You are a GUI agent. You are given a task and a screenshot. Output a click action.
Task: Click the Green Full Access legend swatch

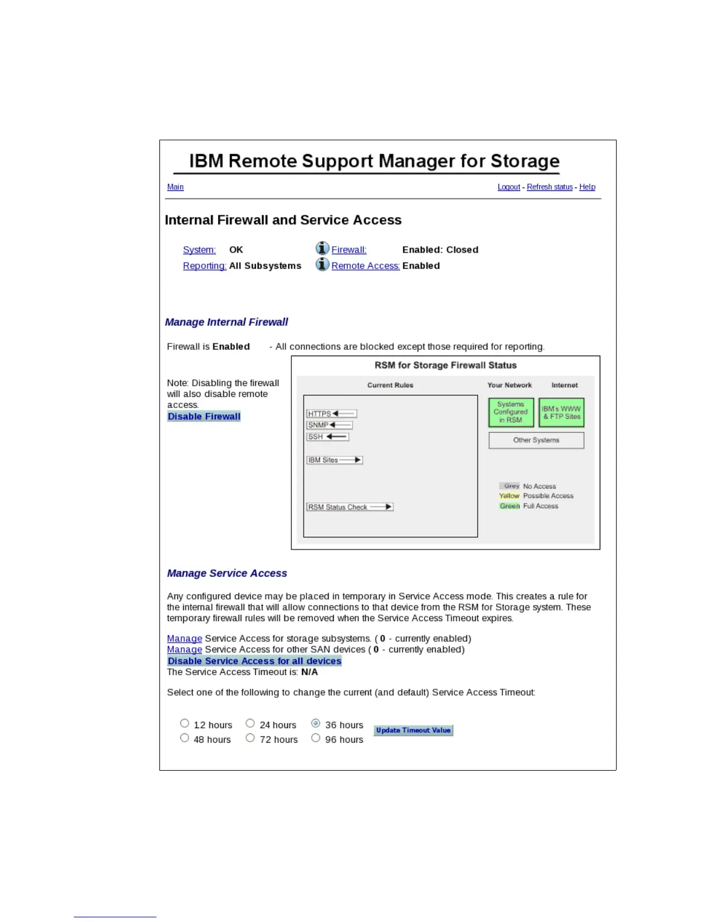point(510,506)
